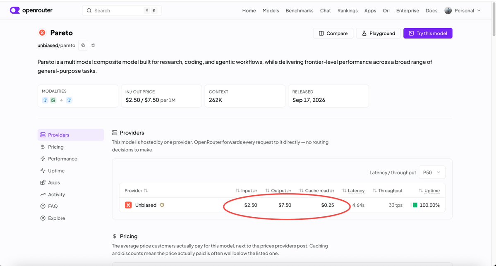
Task: Open the Playground button
Action: click(x=379, y=33)
